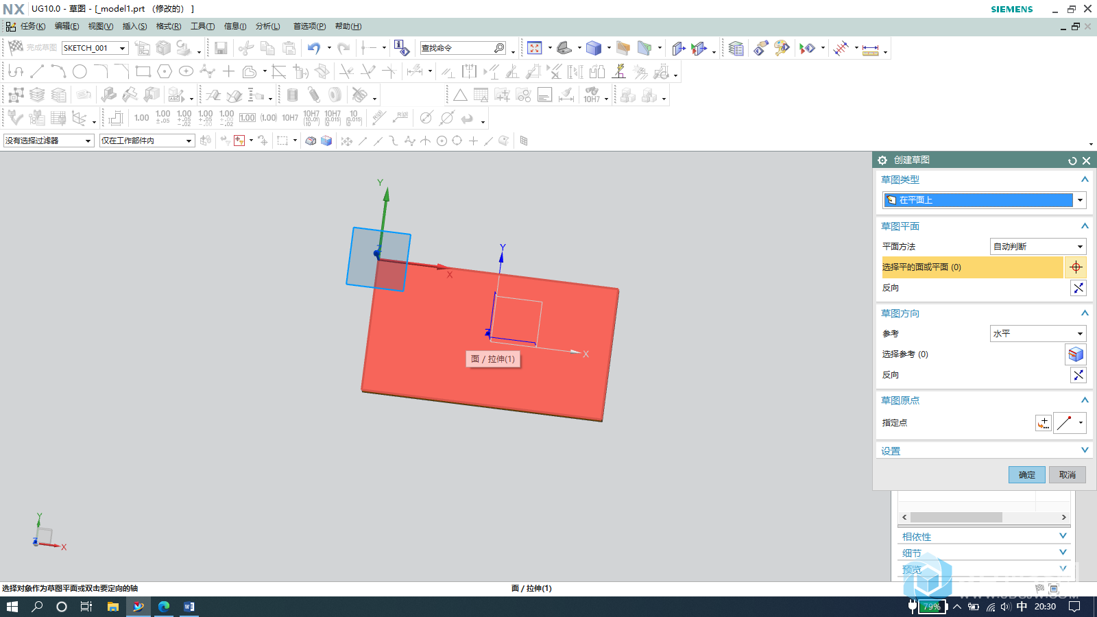Select the Fillet sketch tool

point(101,71)
